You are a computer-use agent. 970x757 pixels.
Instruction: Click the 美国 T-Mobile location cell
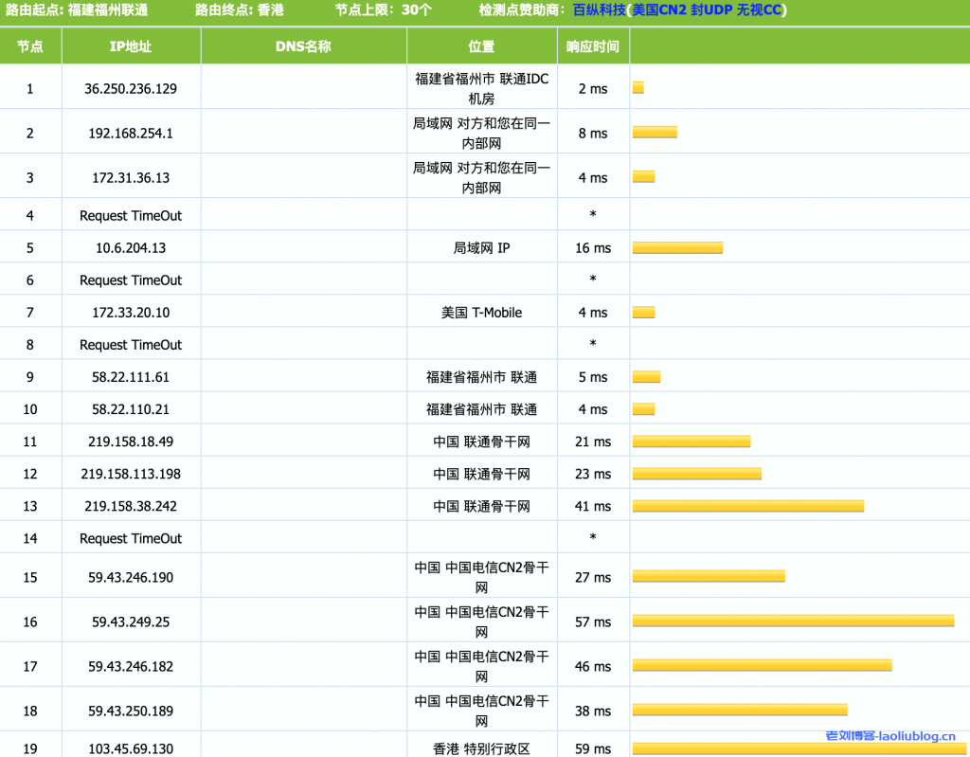(481, 313)
